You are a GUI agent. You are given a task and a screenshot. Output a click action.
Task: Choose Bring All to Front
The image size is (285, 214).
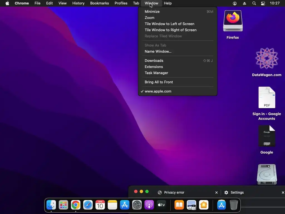(178, 82)
